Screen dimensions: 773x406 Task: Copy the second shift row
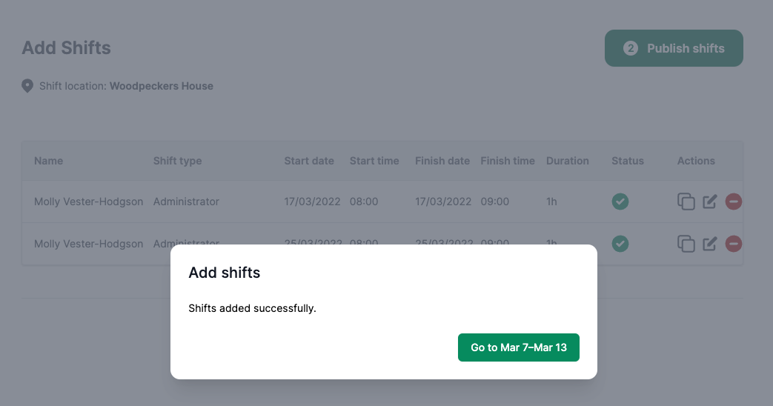pos(686,244)
